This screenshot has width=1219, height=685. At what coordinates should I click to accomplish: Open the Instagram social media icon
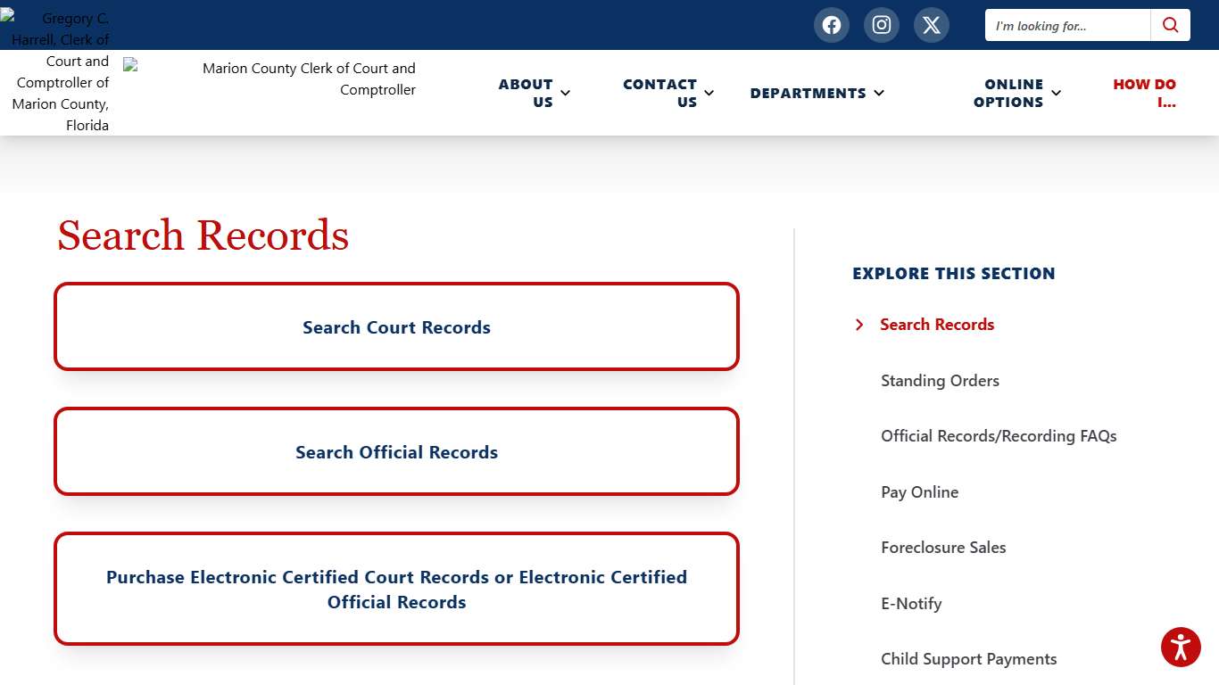pos(882,25)
